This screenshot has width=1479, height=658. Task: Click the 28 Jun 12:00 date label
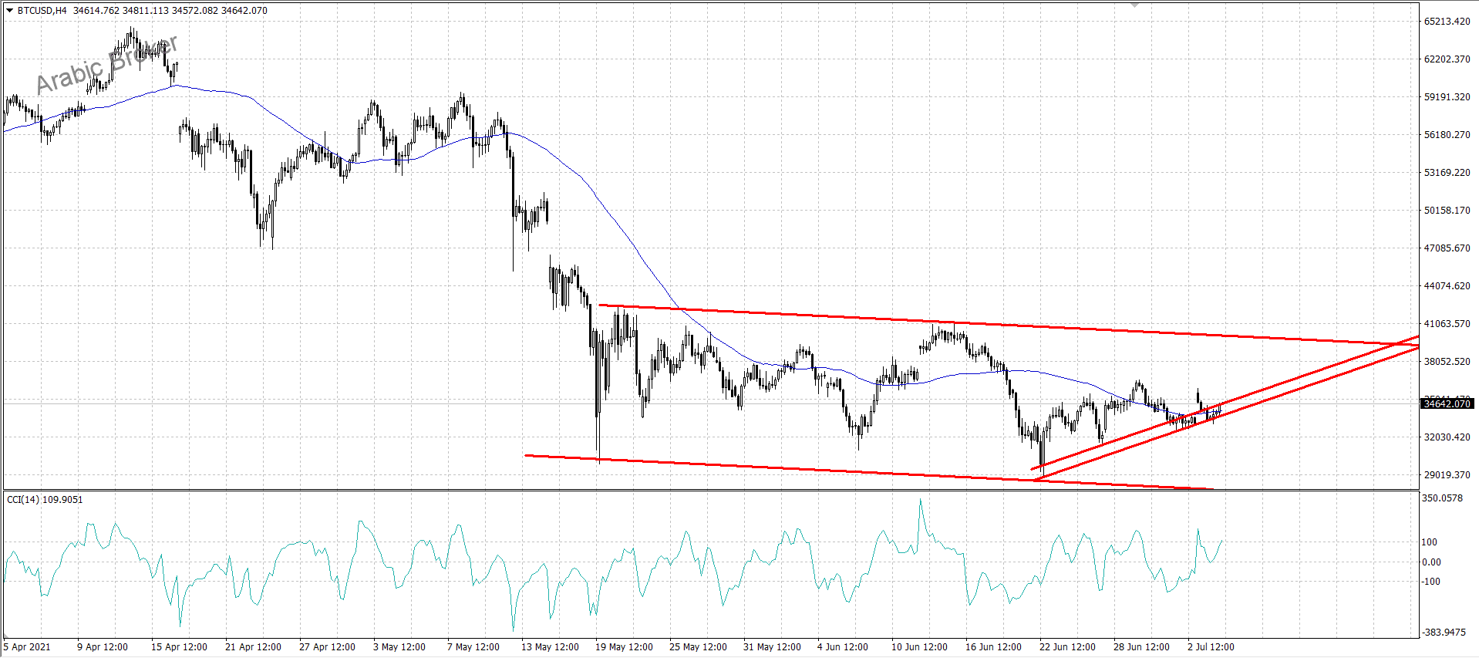[x=1141, y=647]
